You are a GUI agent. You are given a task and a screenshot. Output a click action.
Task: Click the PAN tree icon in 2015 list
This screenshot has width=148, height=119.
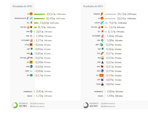31,31
